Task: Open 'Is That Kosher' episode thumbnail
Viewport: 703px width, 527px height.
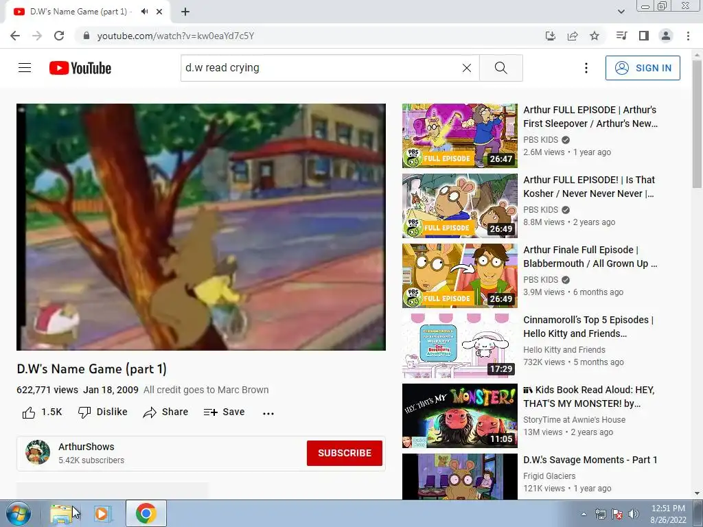Action: click(x=459, y=205)
